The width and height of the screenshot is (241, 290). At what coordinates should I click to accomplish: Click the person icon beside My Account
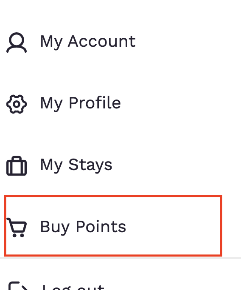pos(17,43)
